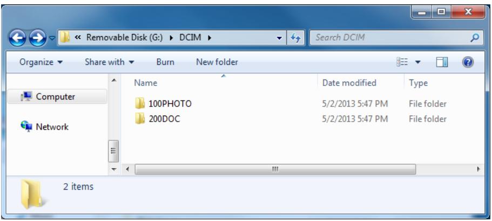Click horizontal scrollbar right arrow
Viewport: 492px width, 221px height.
(x=478, y=170)
